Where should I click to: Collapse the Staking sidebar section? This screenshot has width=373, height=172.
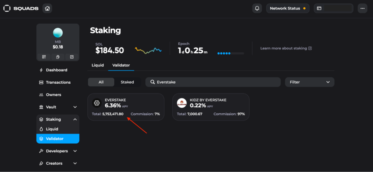(58, 120)
